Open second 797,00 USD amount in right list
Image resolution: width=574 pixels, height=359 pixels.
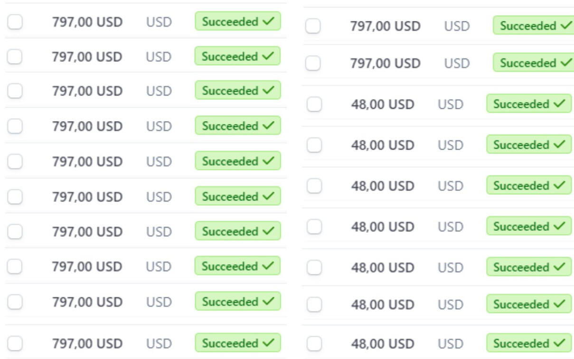pos(386,63)
